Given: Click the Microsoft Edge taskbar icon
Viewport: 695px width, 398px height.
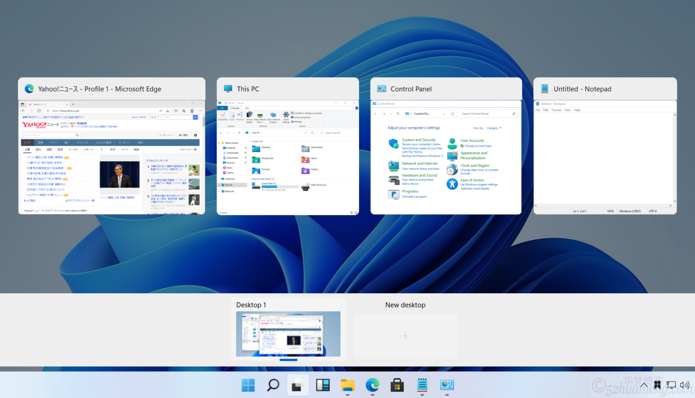Looking at the screenshot, I should [373, 385].
